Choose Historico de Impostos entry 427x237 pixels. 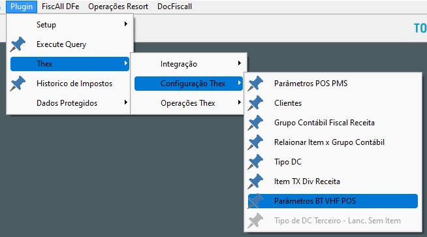point(70,84)
